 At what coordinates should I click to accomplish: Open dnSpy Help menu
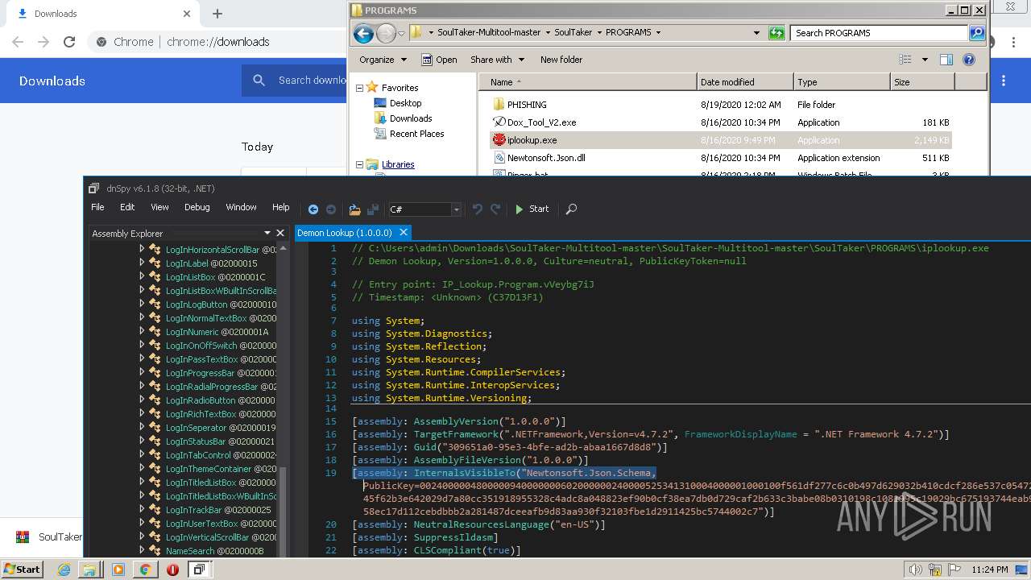tap(280, 207)
